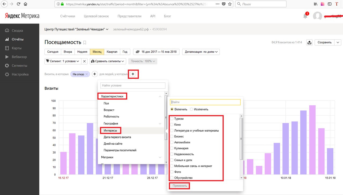
Task: Click the browser home icon
Action: [25, 4]
